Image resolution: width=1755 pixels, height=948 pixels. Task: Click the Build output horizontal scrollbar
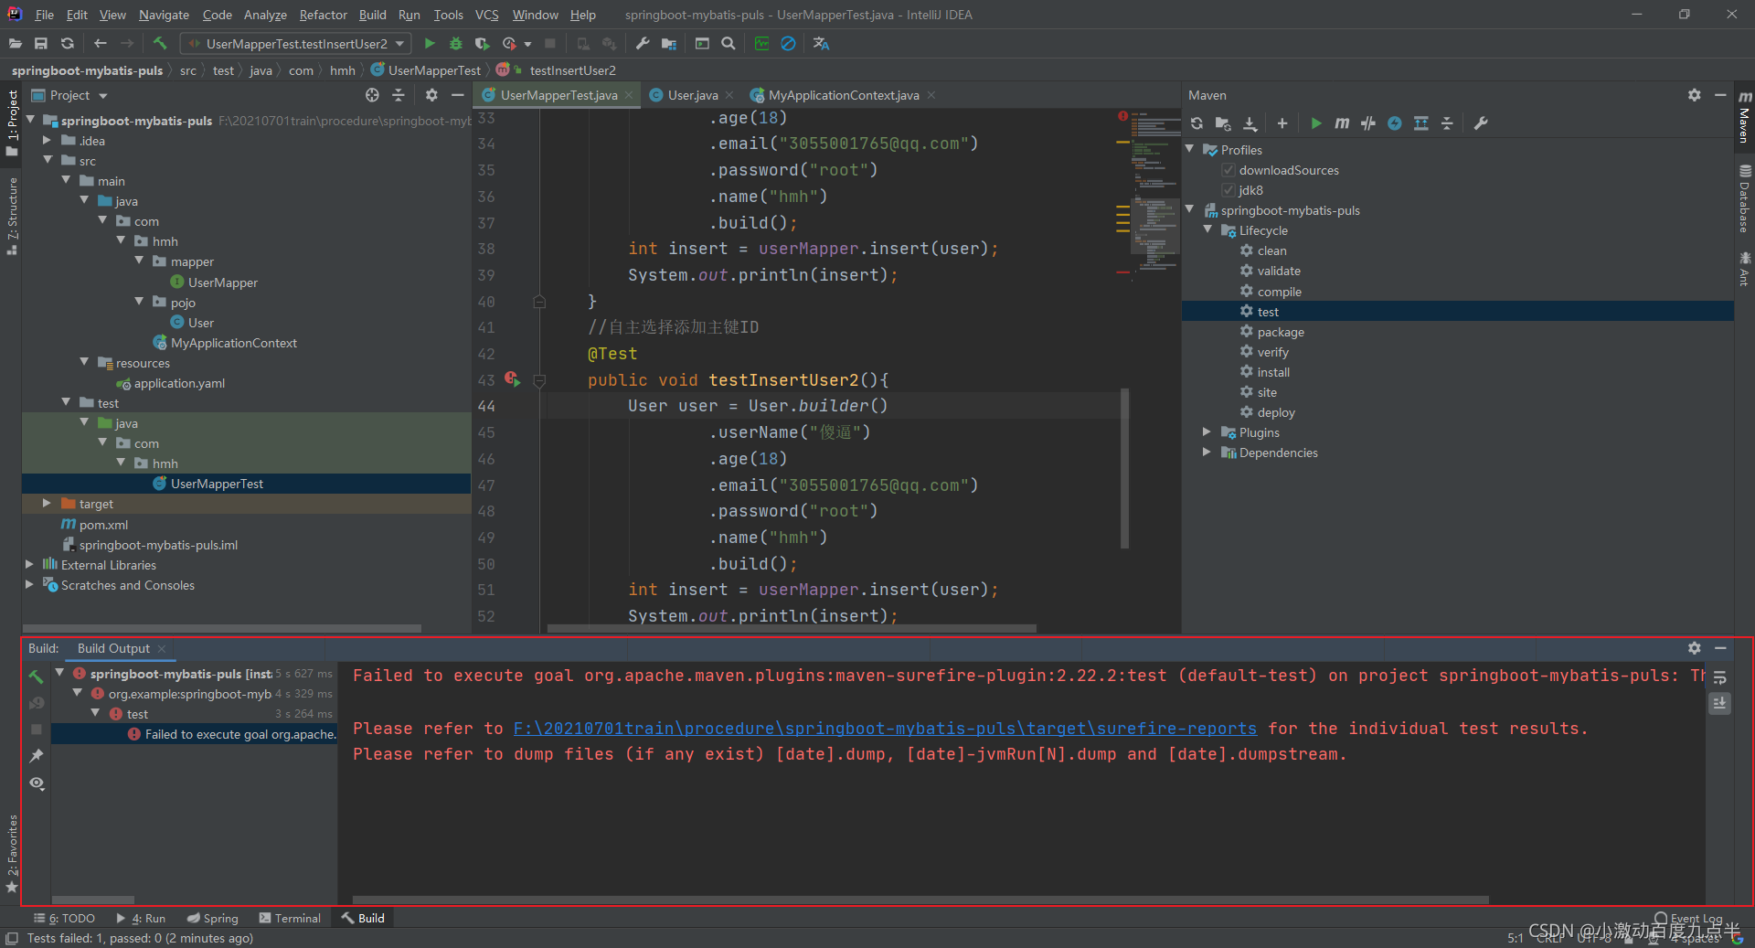pos(920,900)
